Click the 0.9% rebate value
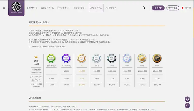The width and height of the screenshot is (194, 111). tap(142, 78)
